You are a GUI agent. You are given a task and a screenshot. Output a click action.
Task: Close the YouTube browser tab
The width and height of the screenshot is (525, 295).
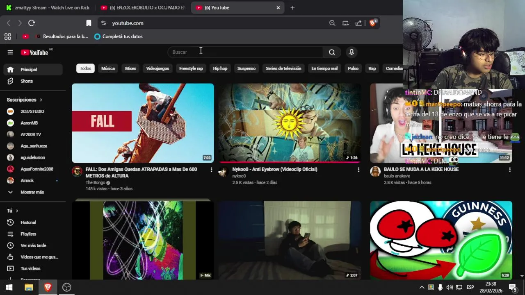pos(278,7)
